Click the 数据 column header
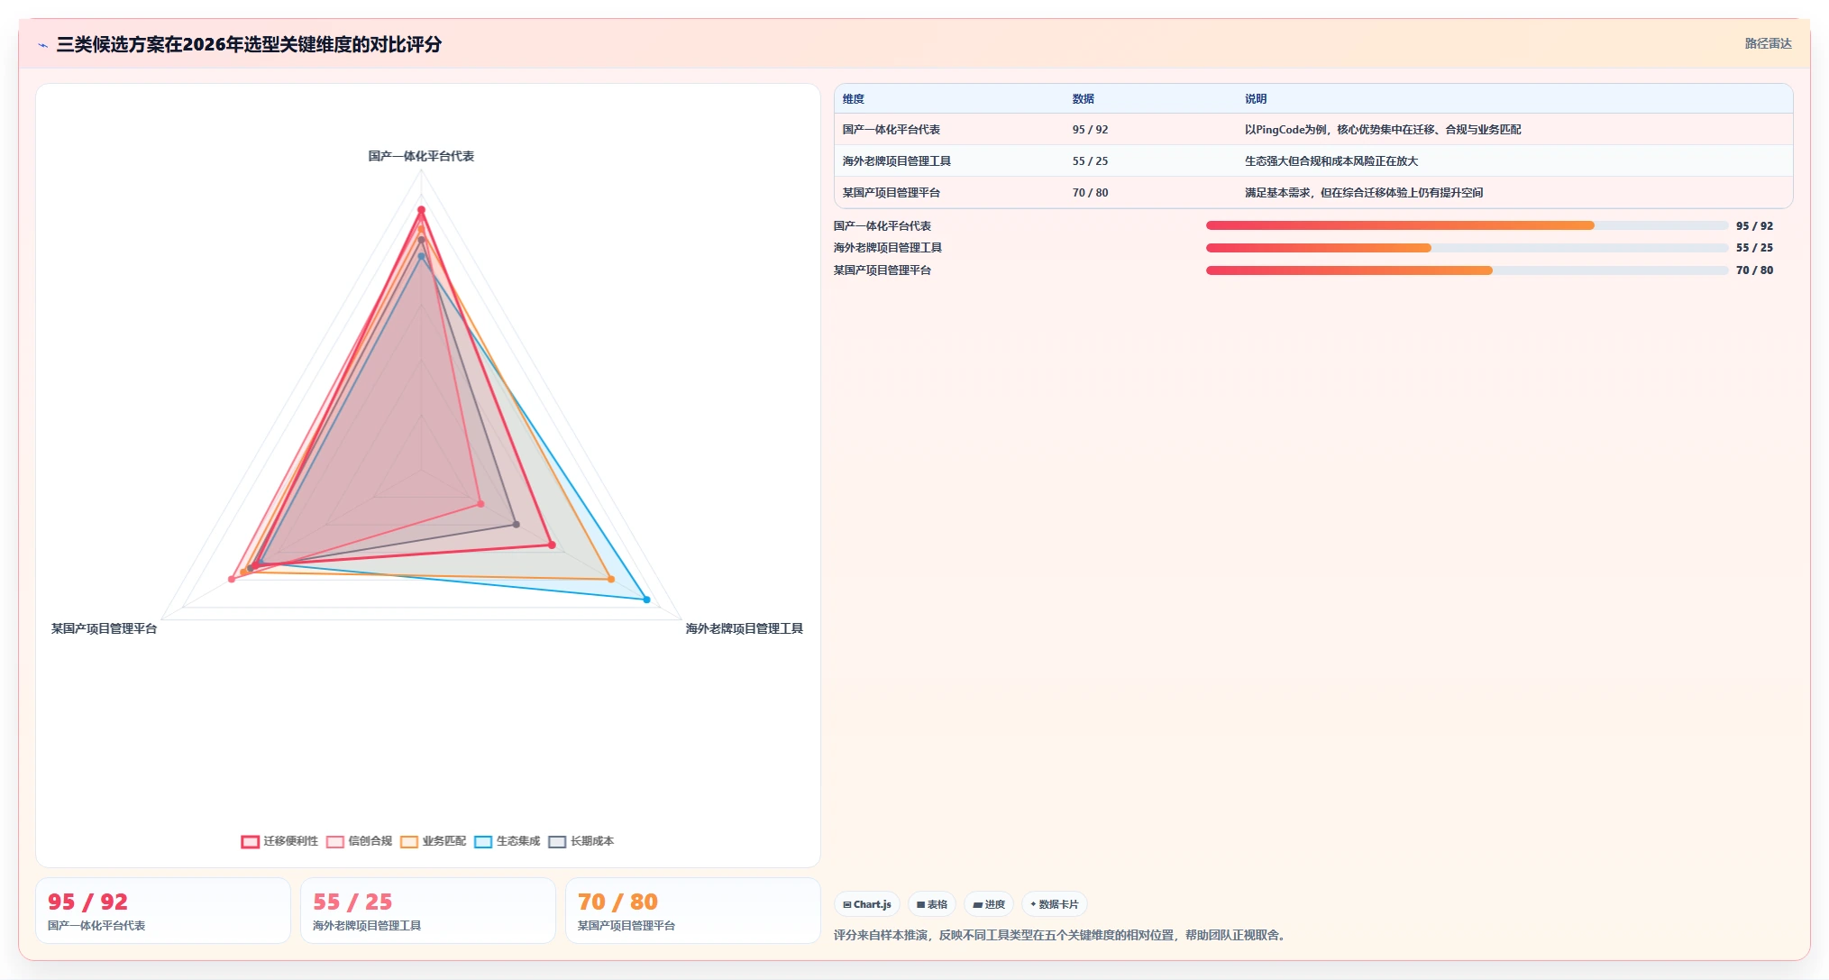Screen dimensions: 1829x980 tap(1084, 99)
